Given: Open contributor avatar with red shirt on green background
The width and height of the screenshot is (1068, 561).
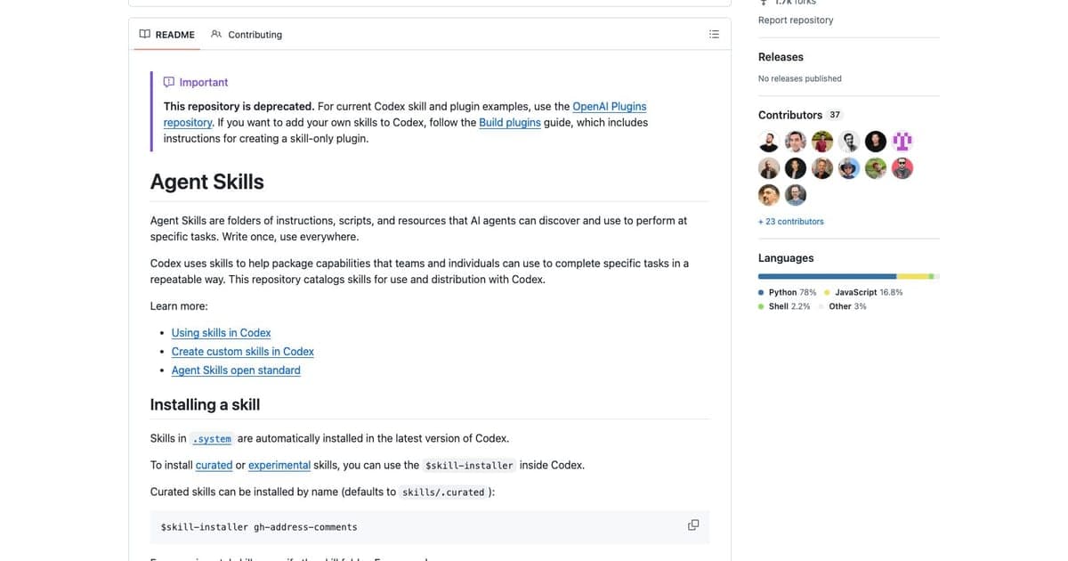Looking at the screenshot, I should coord(822,142).
